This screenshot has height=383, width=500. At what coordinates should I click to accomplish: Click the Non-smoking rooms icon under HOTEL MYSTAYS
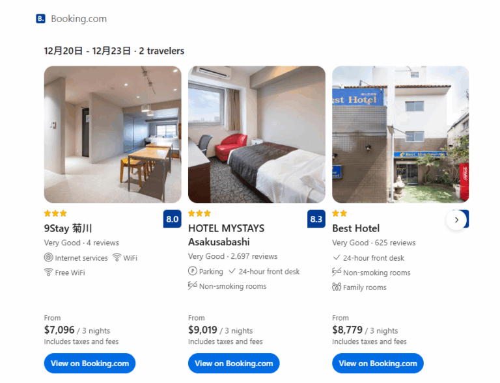(x=193, y=285)
